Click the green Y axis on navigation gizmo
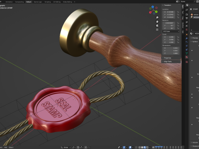Screen dimensions: 199x149 coord(156,12)
